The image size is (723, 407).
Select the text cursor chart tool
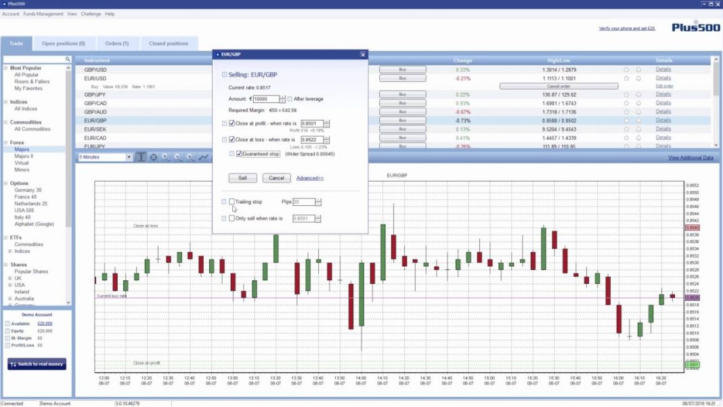[x=141, y=157]
